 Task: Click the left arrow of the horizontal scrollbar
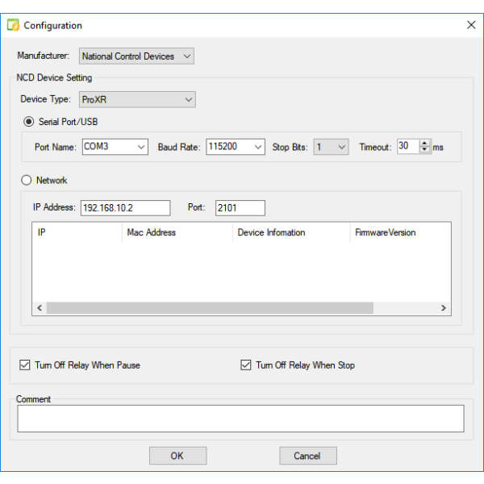point(40,308)
